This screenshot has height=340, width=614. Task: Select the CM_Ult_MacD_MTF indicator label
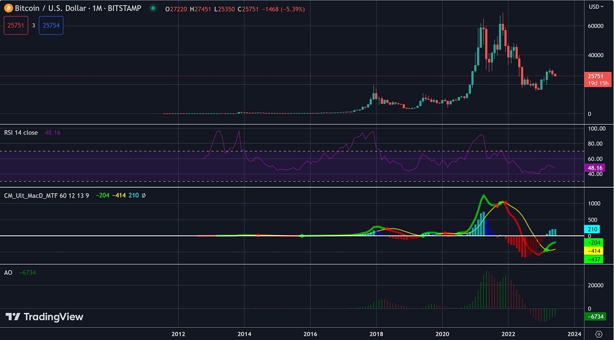[46, 195]
